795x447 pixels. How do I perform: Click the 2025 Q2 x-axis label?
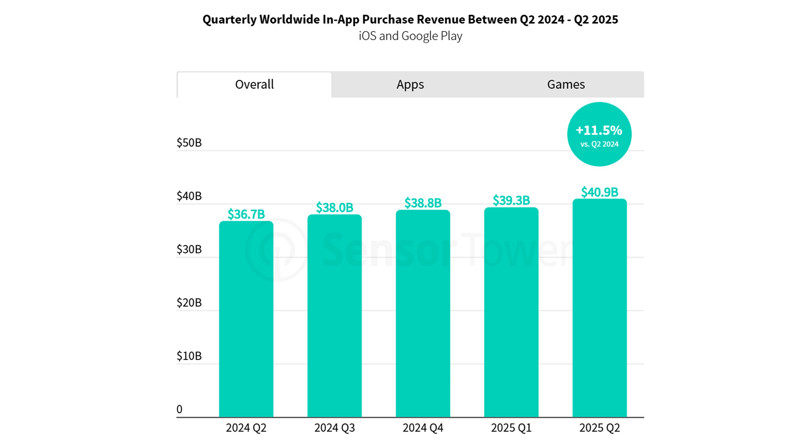point(599,428)
